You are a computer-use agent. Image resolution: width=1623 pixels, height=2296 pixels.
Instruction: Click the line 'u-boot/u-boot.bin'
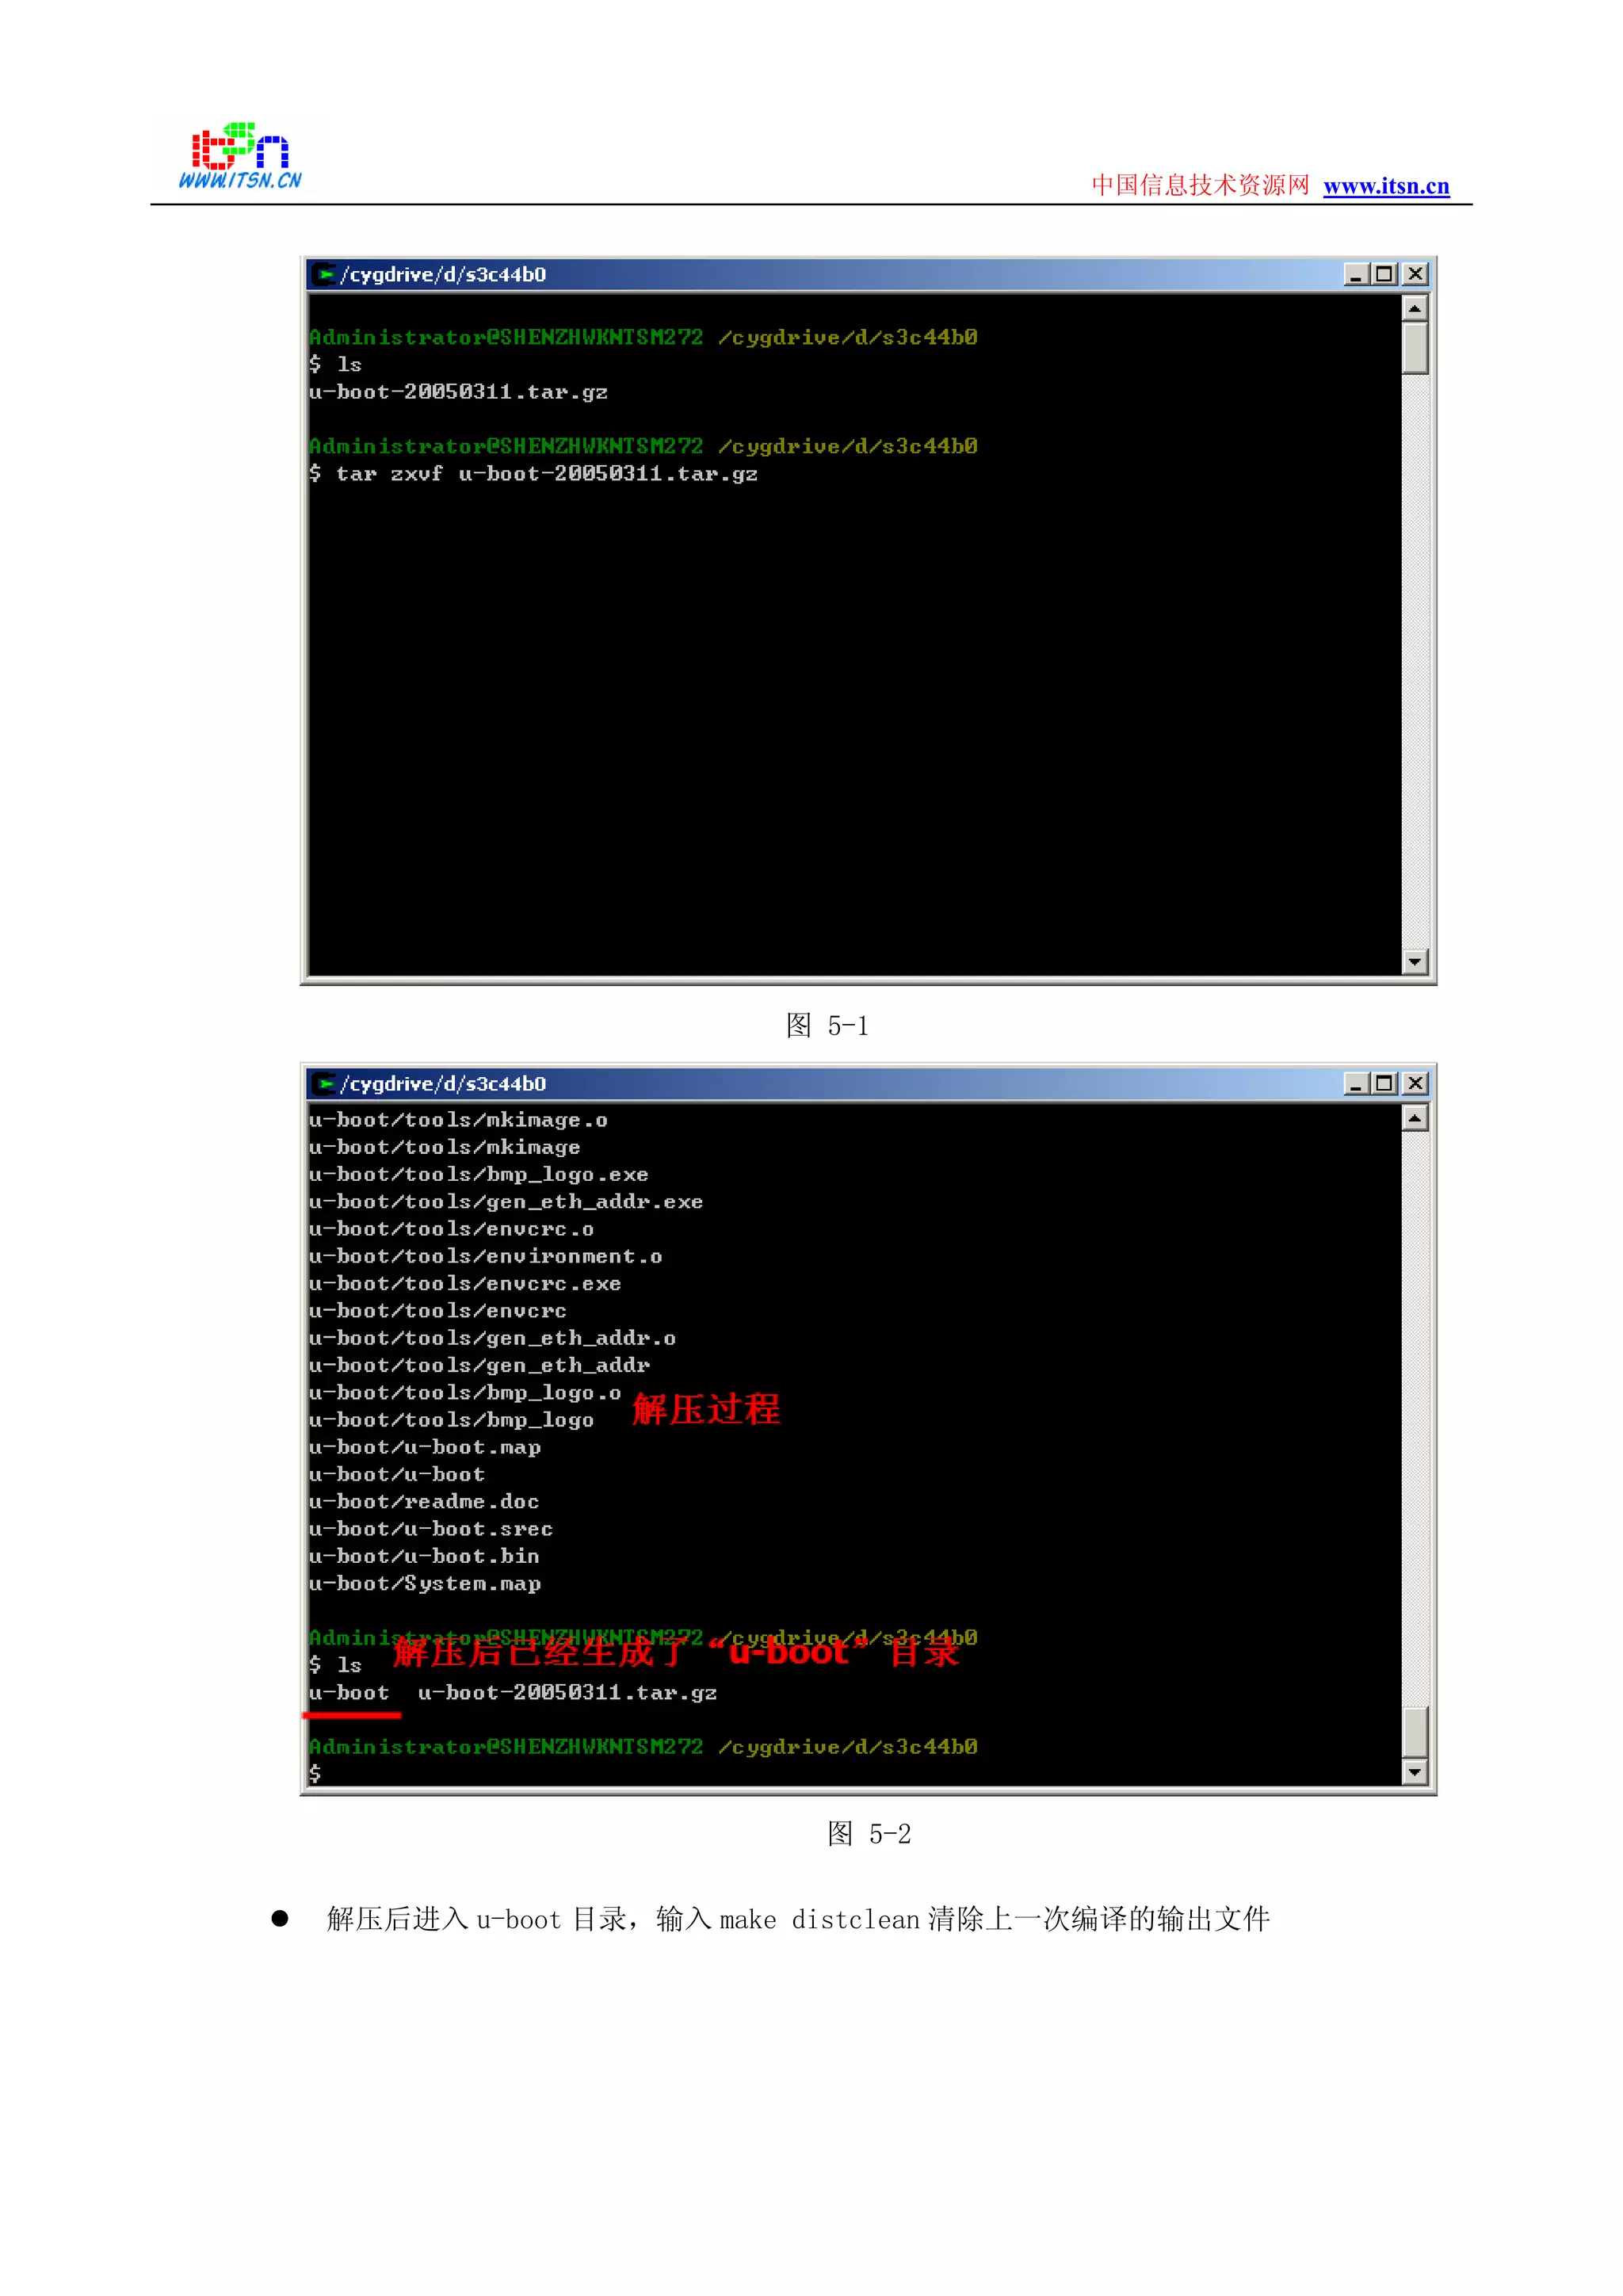coord(424,1557)
